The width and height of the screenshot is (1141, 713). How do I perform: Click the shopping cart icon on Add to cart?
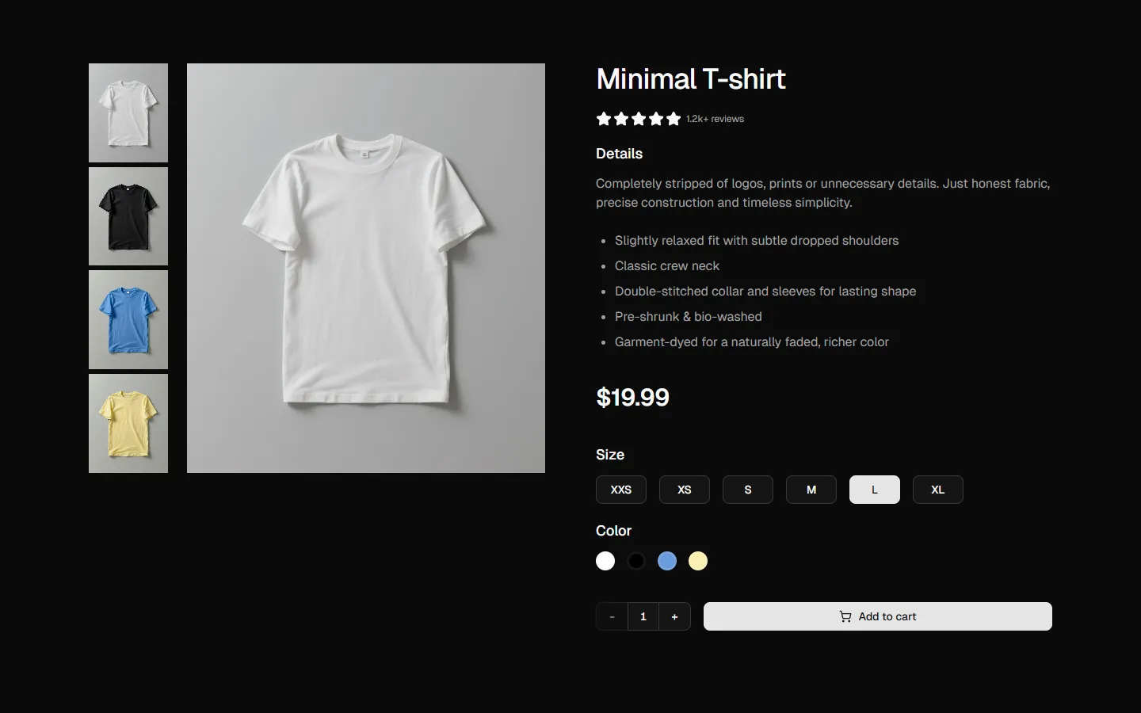845,616
